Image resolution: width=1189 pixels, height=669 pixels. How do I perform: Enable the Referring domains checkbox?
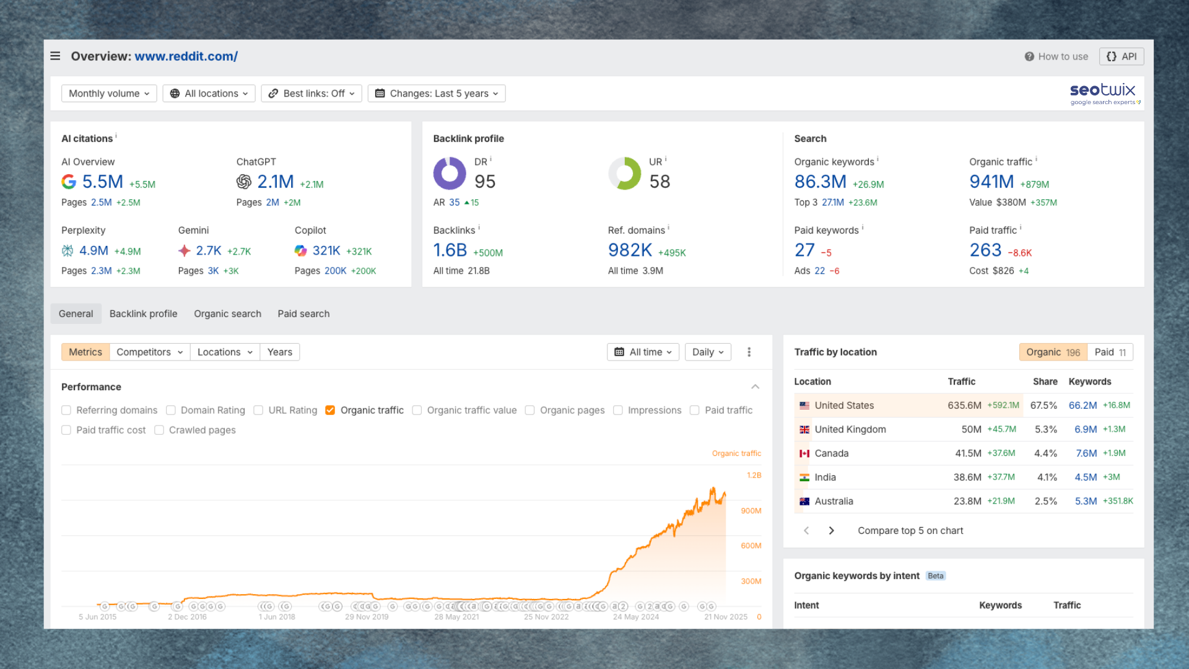pos(66,410)
